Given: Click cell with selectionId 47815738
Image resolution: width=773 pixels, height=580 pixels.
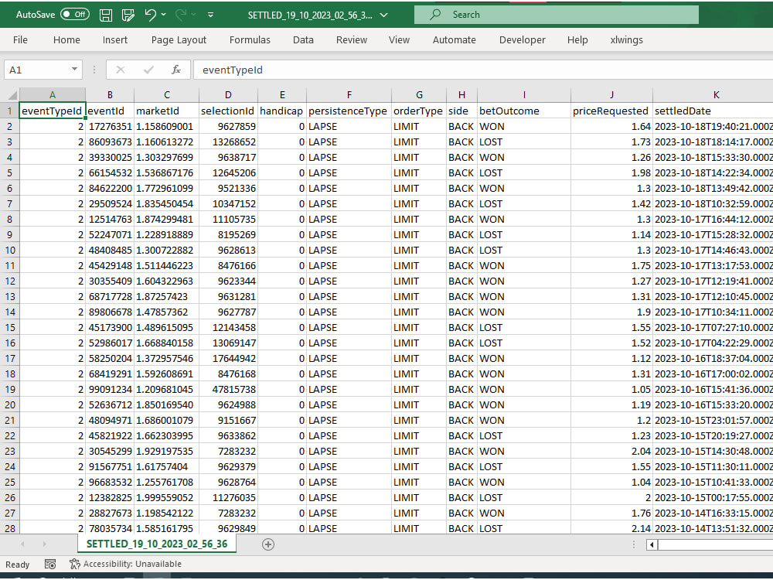Looking at the screenshot, I should point(228,389).
